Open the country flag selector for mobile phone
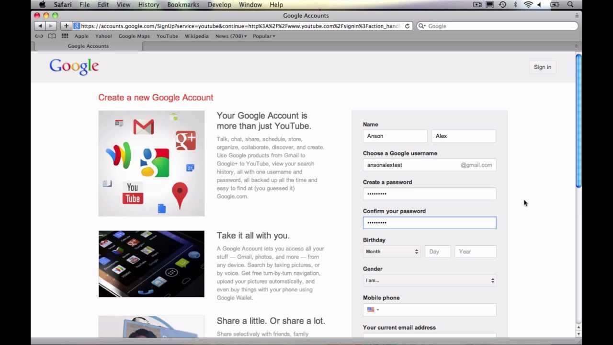 pos(373,310)
